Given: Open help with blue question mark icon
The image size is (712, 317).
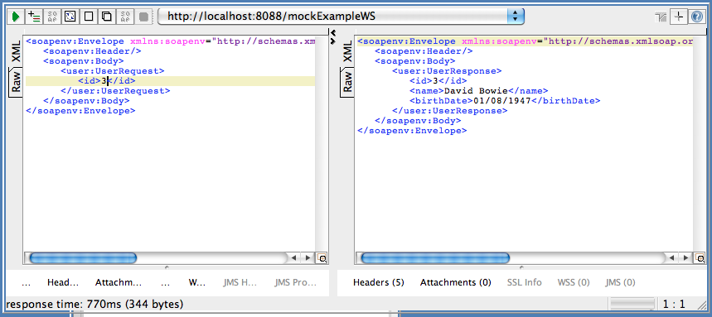Looking at the screenshot, I should tap(697, 17).
